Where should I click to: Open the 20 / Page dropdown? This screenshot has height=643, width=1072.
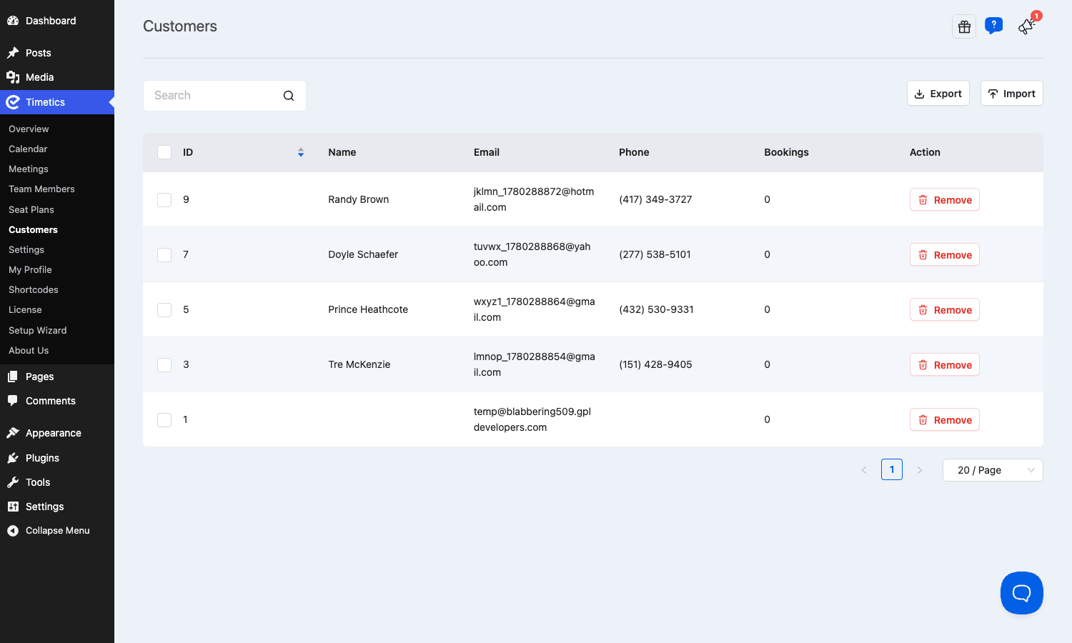tap(993, 470)
